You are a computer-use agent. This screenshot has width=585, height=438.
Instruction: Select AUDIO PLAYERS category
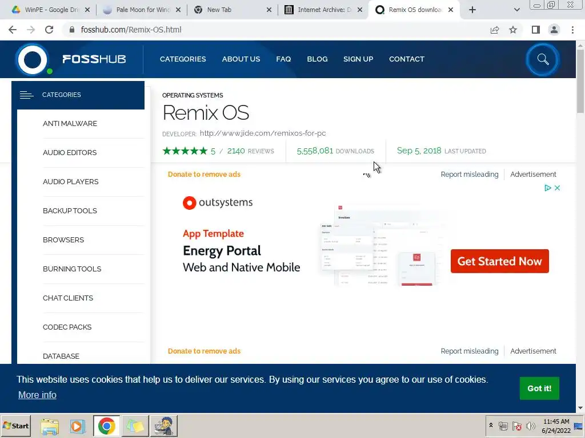tap(71, 182)
